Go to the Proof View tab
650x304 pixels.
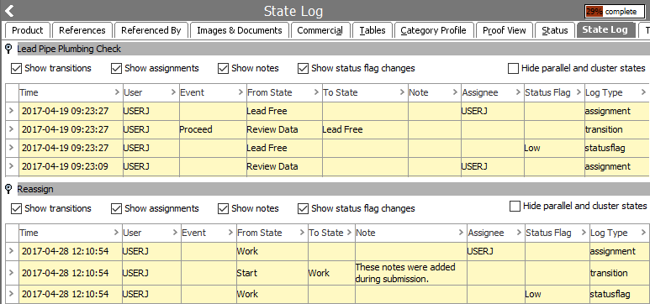click(x=504, y=30)
